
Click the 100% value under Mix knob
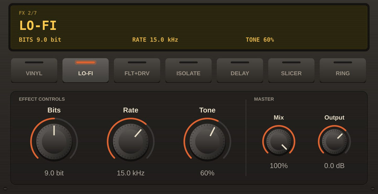279,166
